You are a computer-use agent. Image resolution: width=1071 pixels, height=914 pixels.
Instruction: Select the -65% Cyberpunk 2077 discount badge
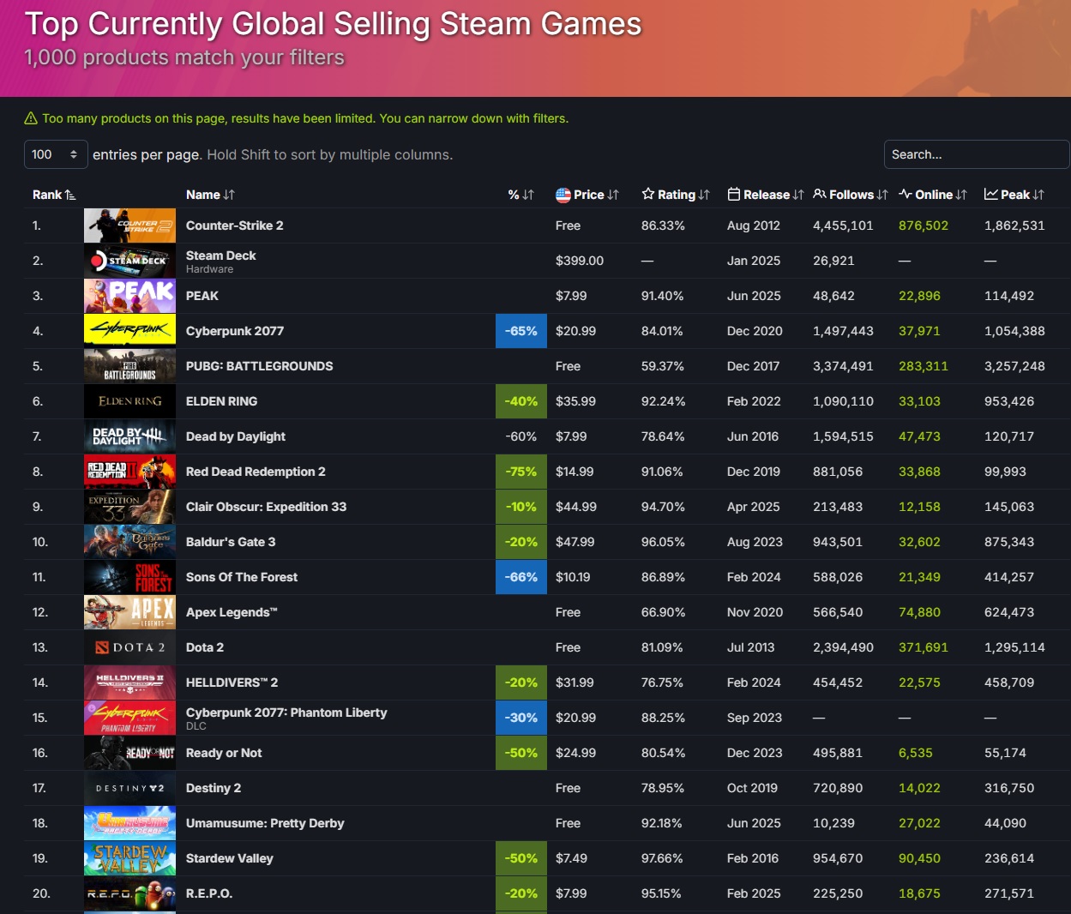tap(521, 331)
